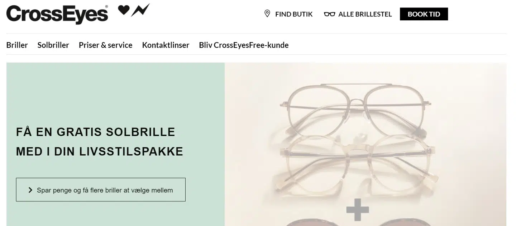Click the BOOK TID button
The image size is (516, 226).
[424, 14]
